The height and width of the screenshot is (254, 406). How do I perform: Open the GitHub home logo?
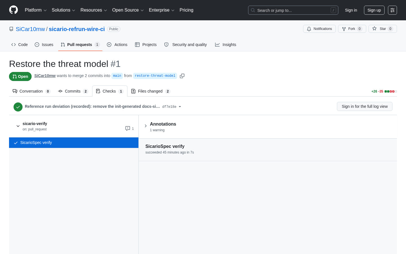14,10
